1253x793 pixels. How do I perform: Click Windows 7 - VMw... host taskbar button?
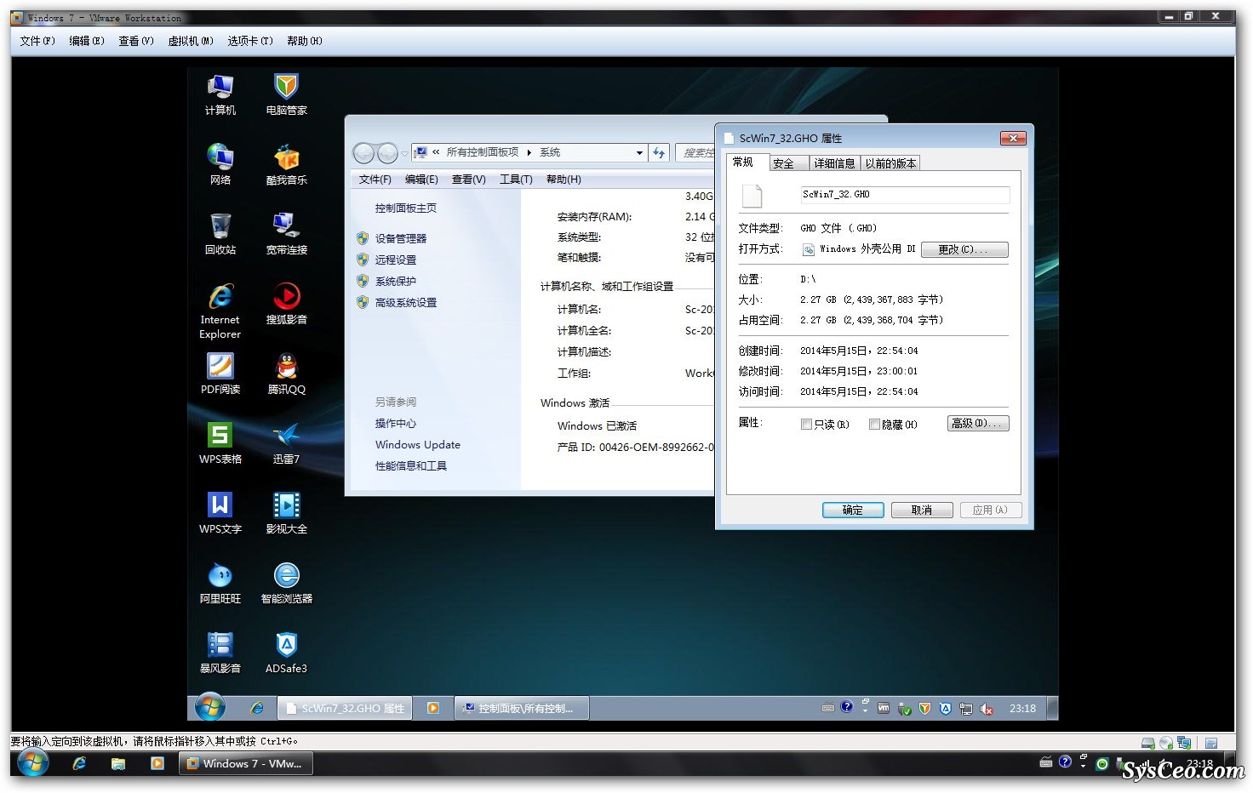point(246,764)
